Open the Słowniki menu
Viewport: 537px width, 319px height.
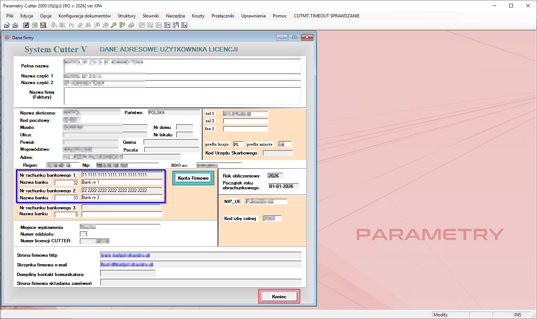(151, 16)
